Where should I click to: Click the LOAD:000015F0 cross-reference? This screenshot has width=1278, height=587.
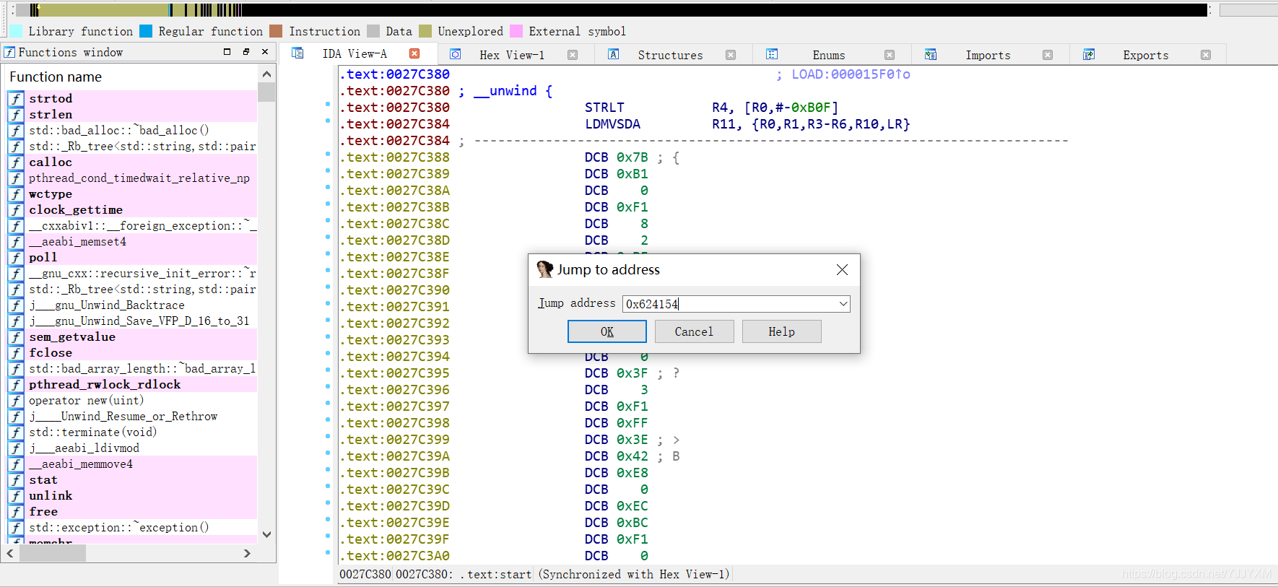tap(851, 74)
